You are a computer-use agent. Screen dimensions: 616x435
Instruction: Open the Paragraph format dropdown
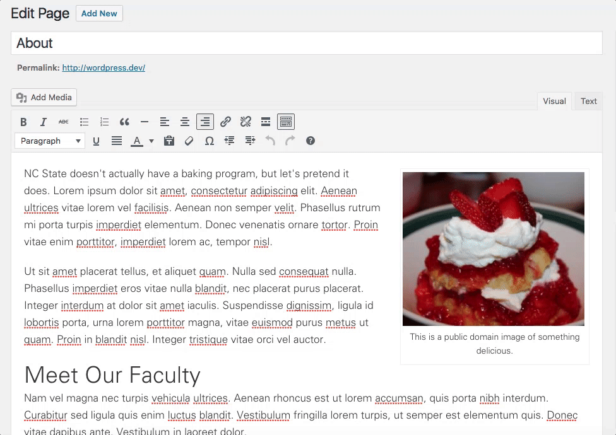(x=50, y=141)
